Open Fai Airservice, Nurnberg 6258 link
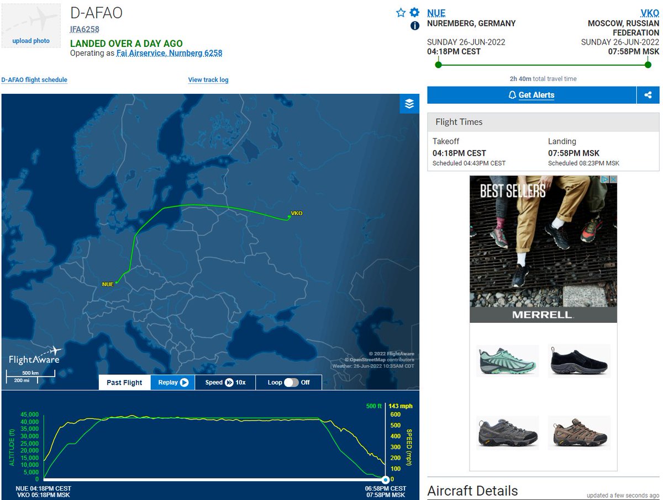 [x=169, y=54]
